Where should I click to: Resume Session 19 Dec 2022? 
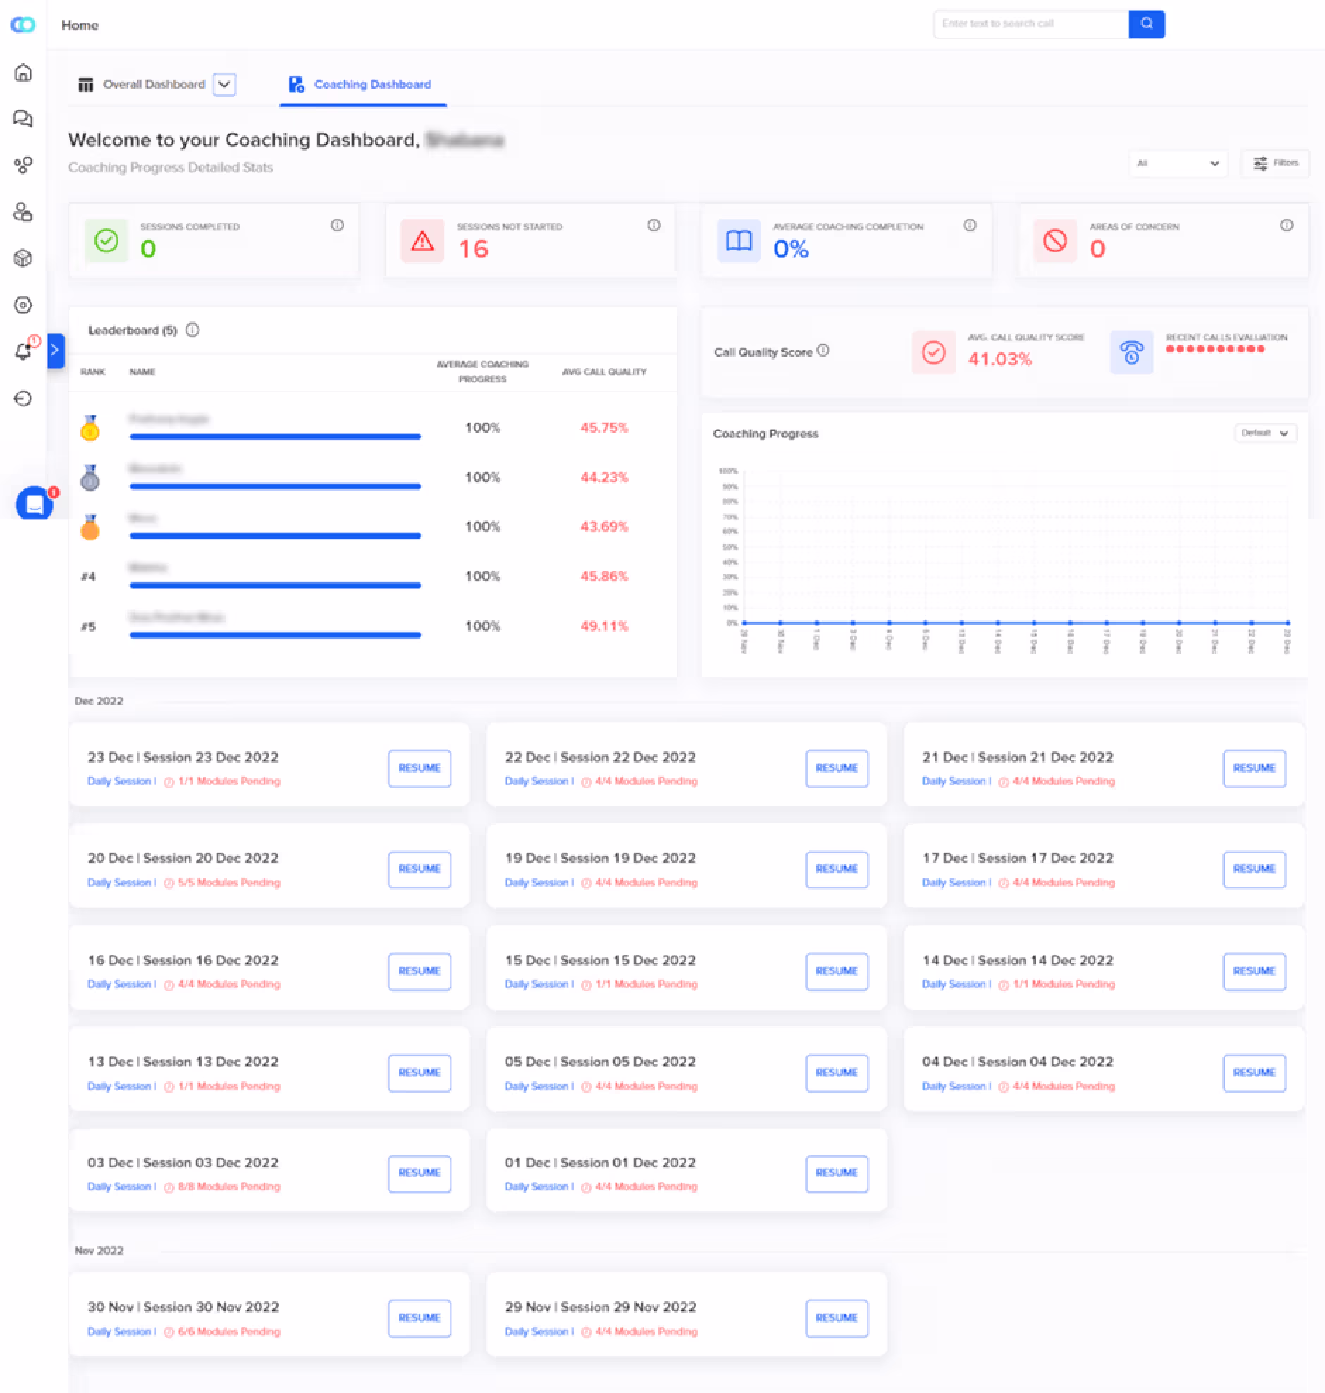tap(837, 869)
